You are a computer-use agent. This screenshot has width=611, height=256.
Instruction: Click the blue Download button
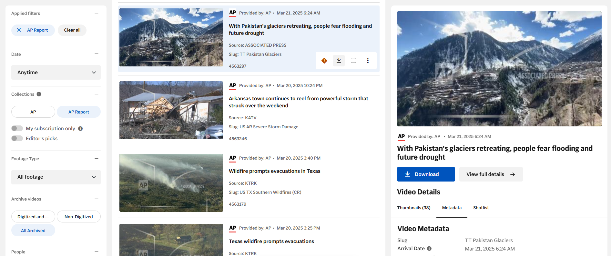[x=426, y=174]
